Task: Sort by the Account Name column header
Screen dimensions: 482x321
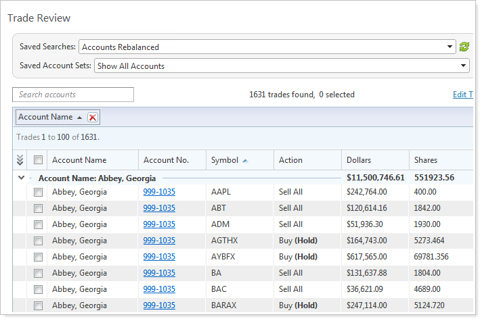Action: click(x=79, y=160)
